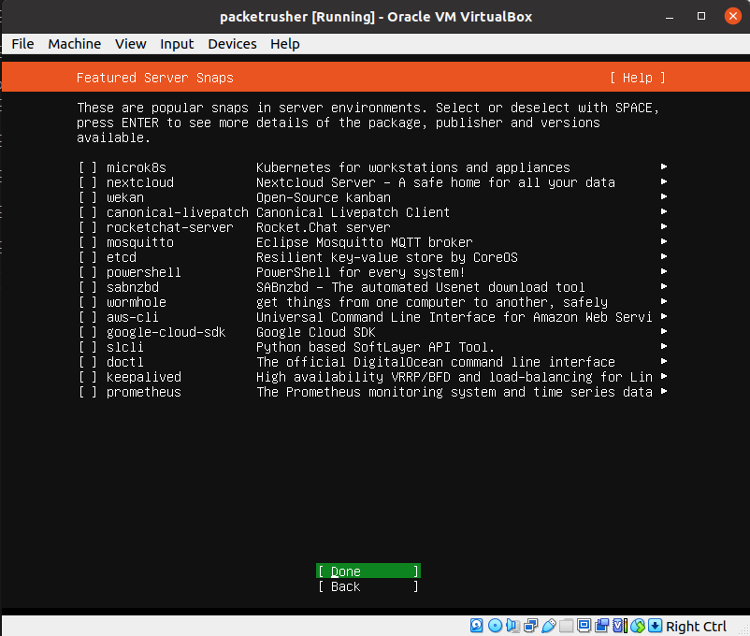Viewport: 750px width, 636px height.
Task: Open the Machine menu
Action: tap(75, 44)
